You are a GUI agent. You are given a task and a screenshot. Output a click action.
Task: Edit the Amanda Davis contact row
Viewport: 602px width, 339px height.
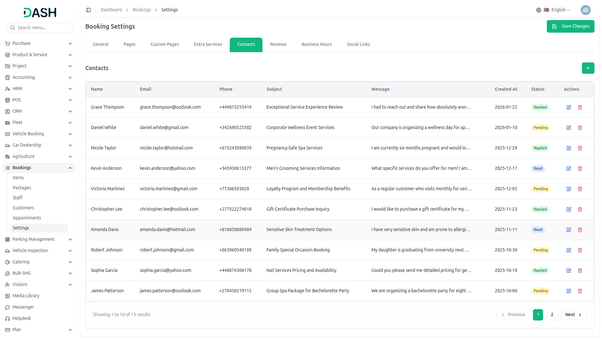click(569, 230)
